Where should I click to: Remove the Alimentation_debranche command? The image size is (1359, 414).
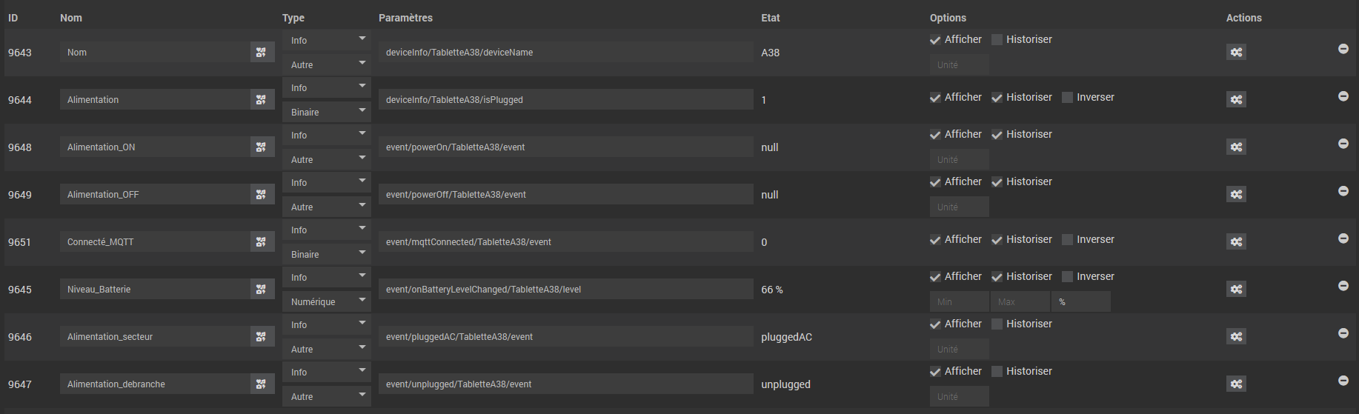click(x=1343, y=381)
